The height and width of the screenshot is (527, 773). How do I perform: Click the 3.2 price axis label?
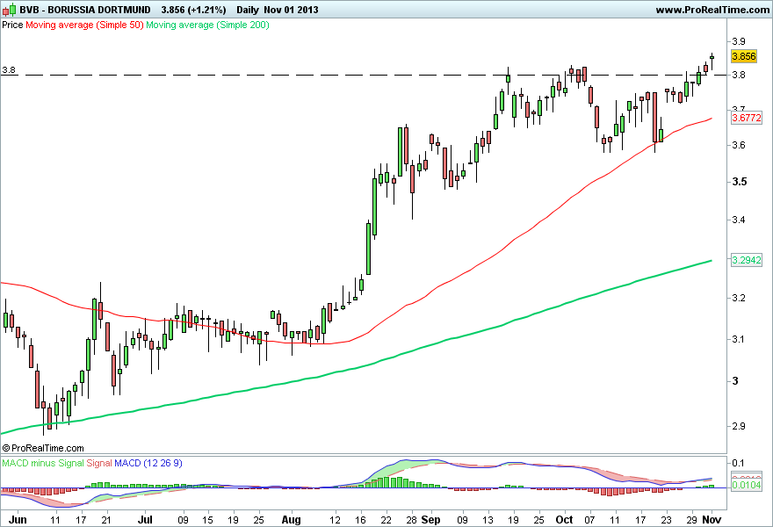pos(739,299)
